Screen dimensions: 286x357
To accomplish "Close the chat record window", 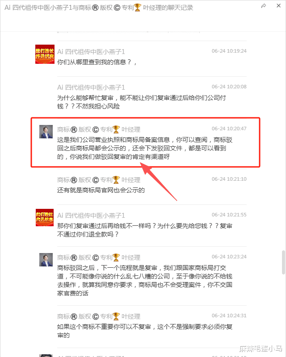I will 278,6.
